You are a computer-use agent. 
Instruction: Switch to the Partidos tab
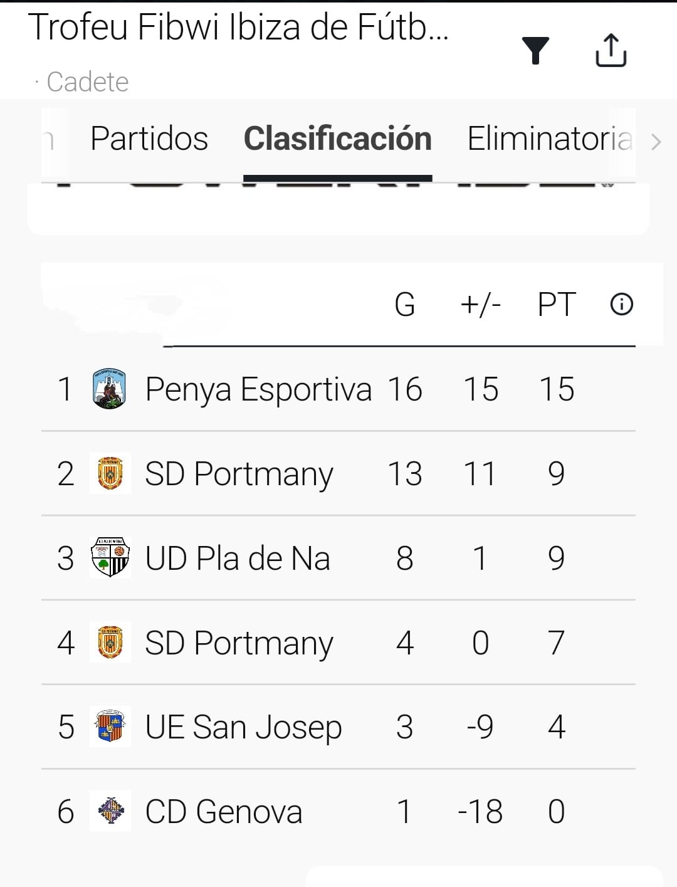click(149, 139)
